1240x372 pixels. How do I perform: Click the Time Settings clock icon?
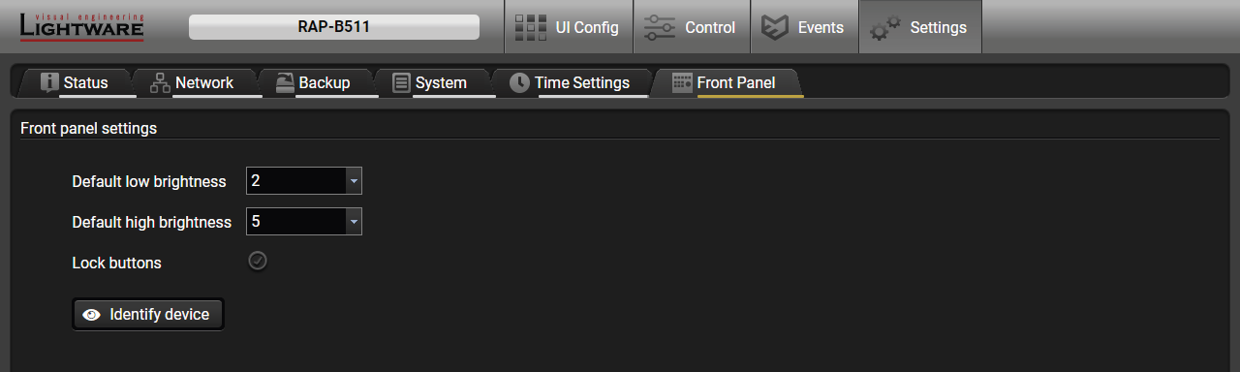[x=520, y=83]
